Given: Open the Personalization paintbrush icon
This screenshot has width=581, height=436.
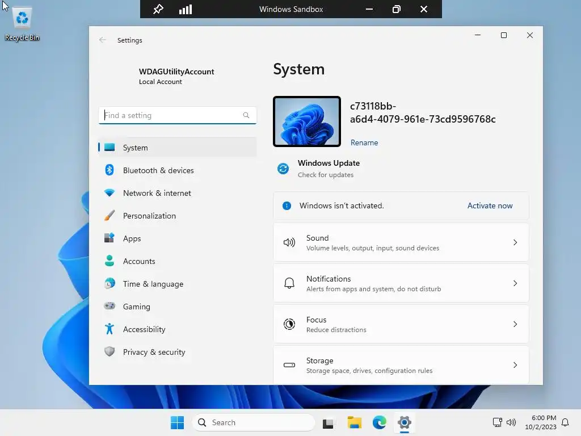Looking at the screenshot, I should [x=110, y=215].
